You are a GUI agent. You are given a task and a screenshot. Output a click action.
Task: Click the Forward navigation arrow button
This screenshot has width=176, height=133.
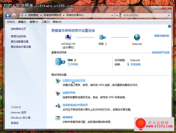pyautogui.click(x=14, y=15)
